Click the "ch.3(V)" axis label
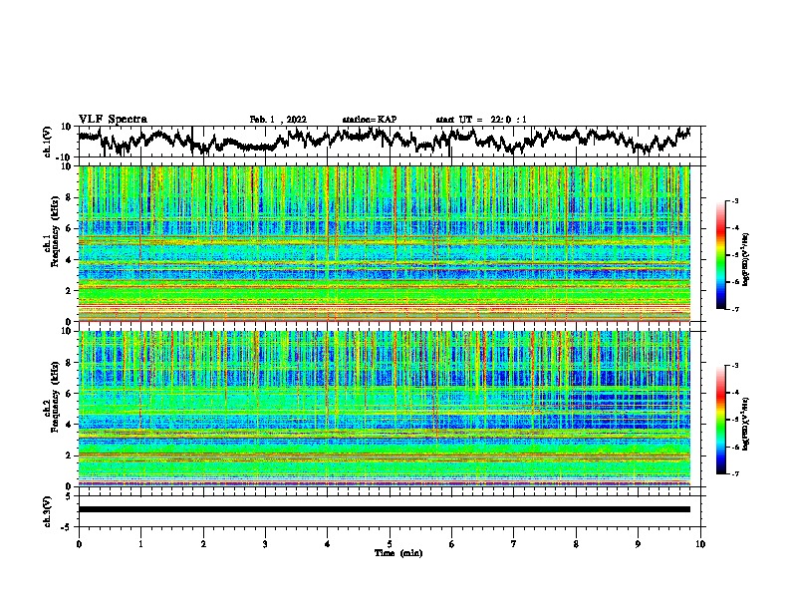 coord(48,511)
